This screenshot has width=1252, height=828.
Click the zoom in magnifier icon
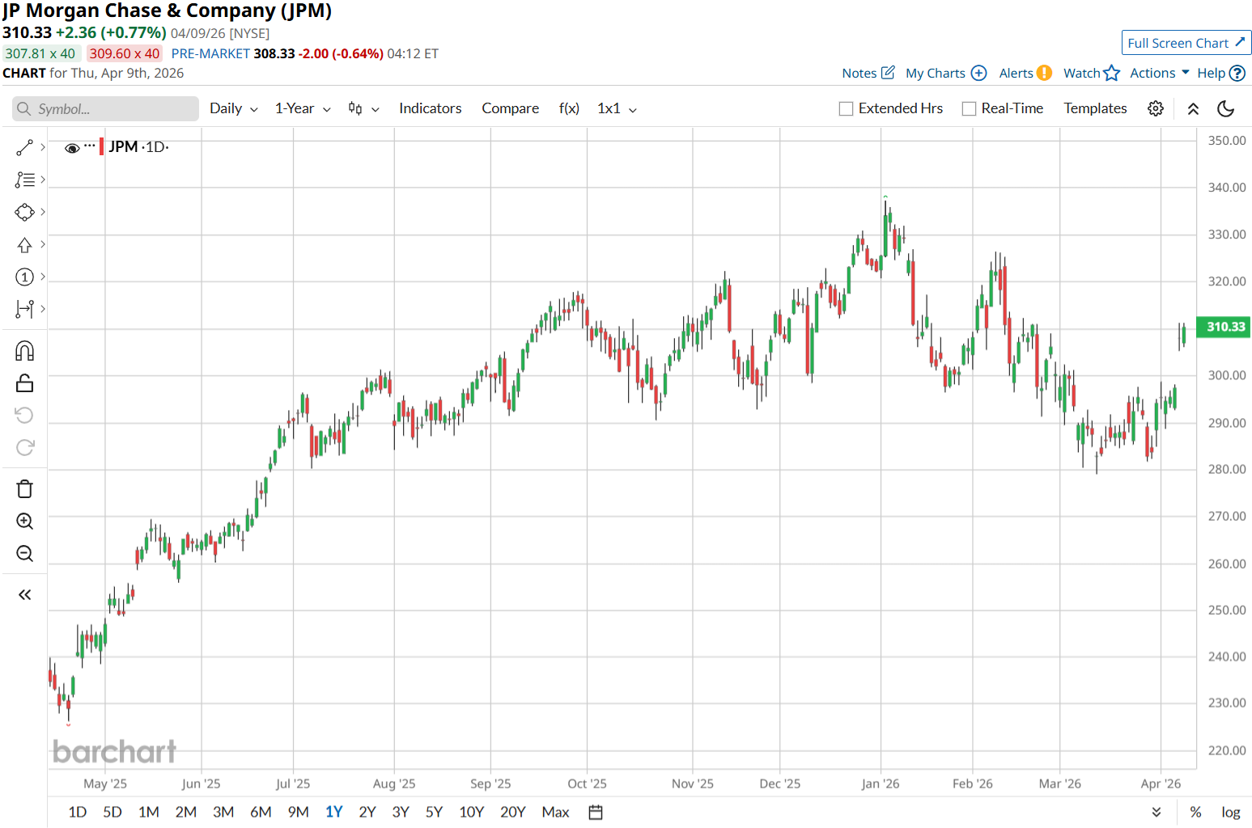click(25, 522)
